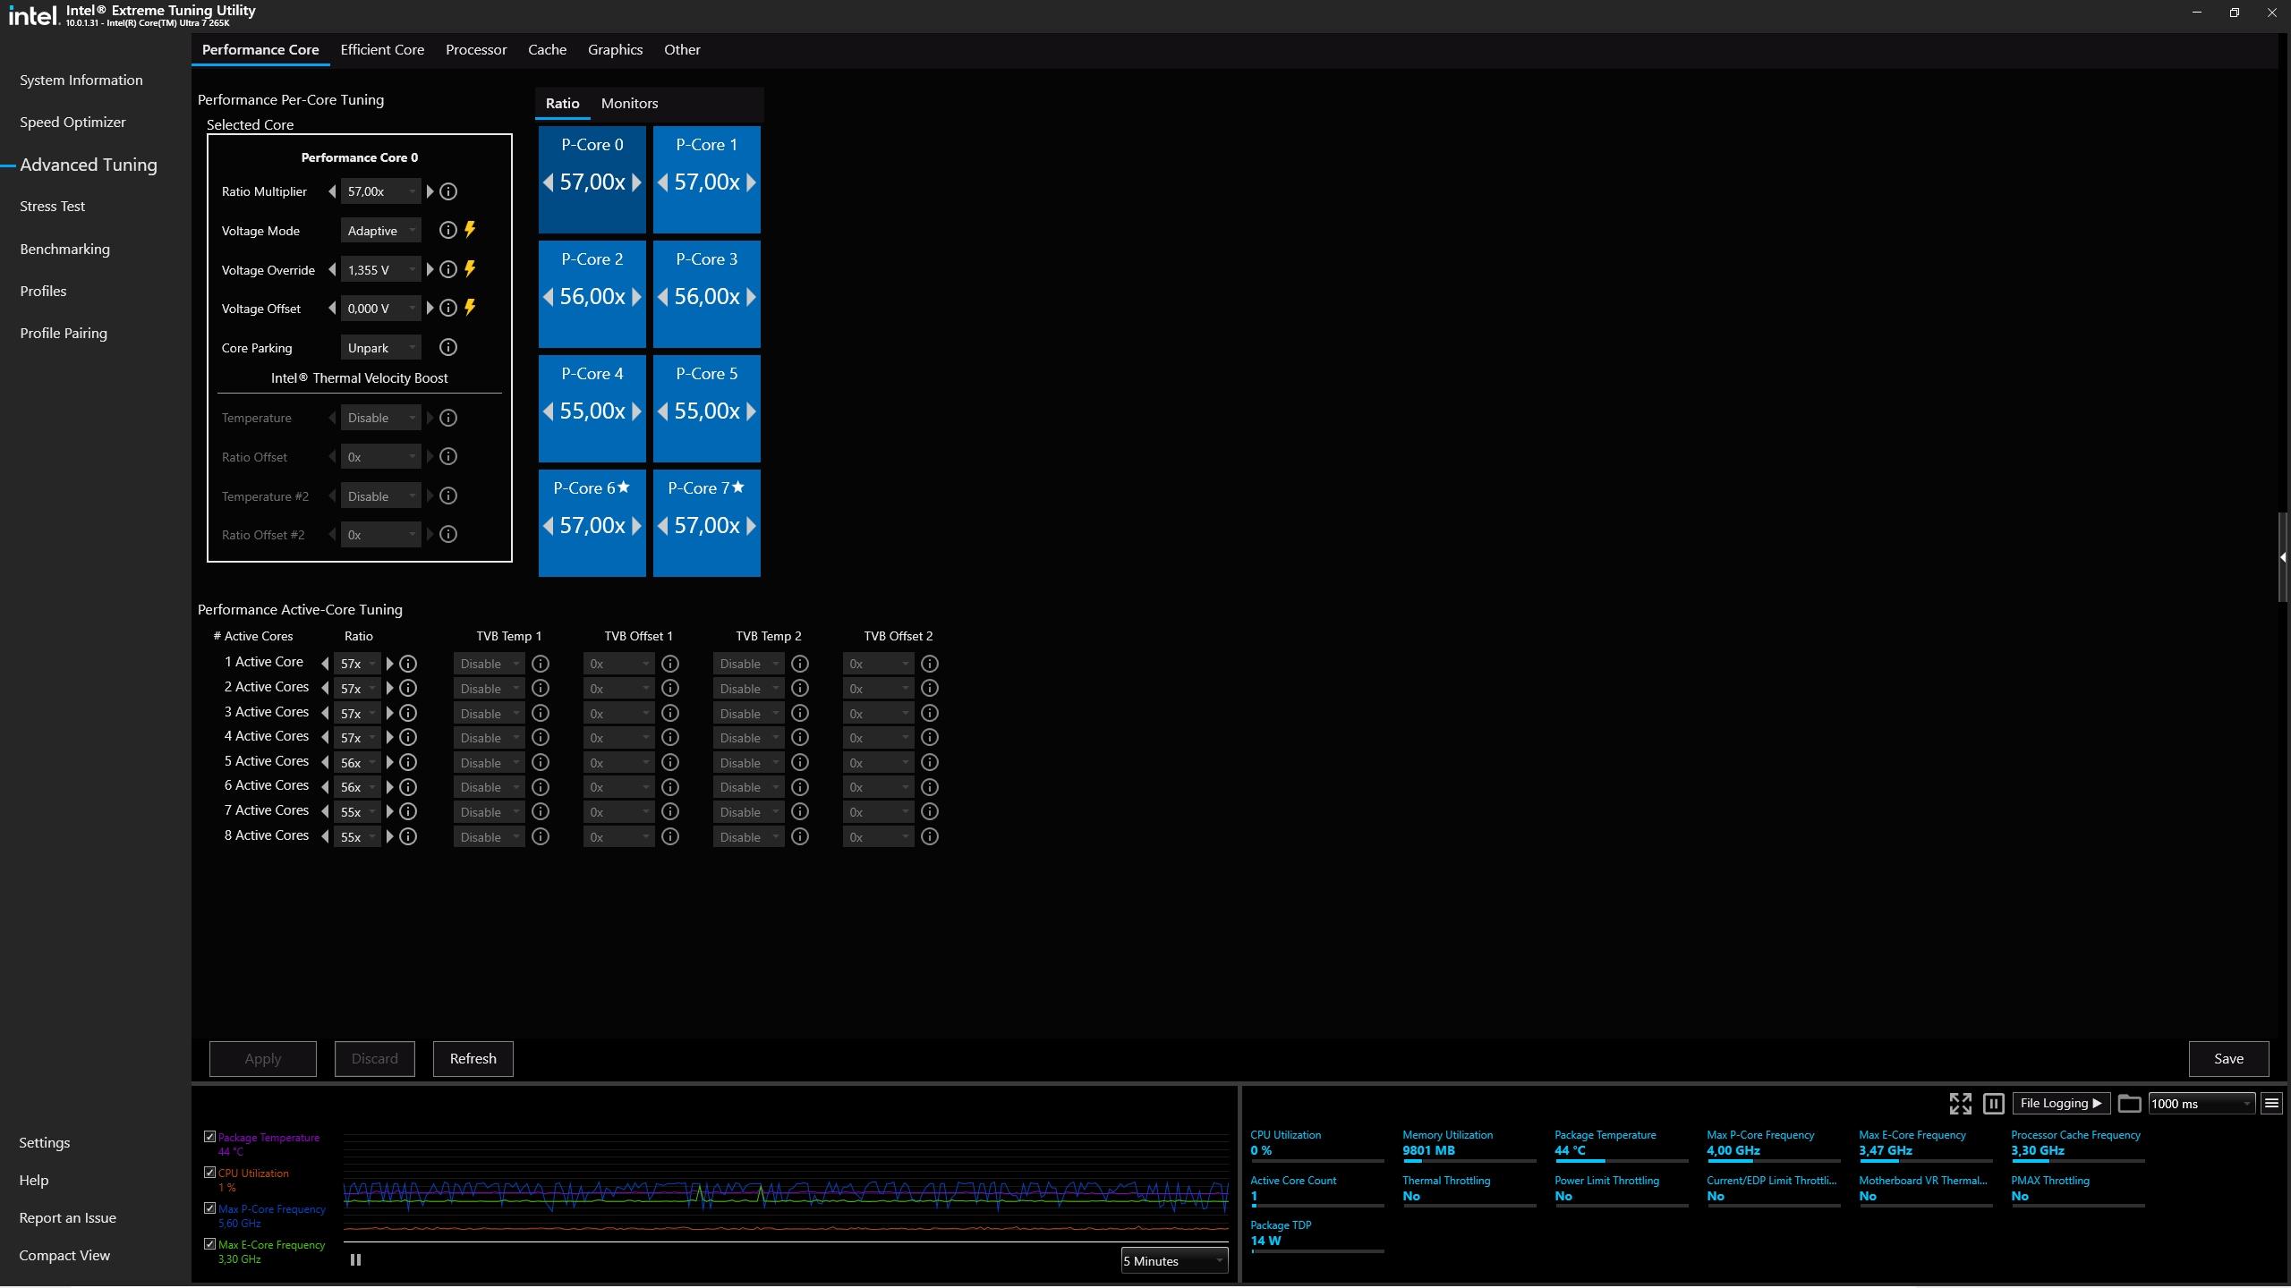Pause the graph playback below chart
The image size is (2291, 1288).
355,1260
